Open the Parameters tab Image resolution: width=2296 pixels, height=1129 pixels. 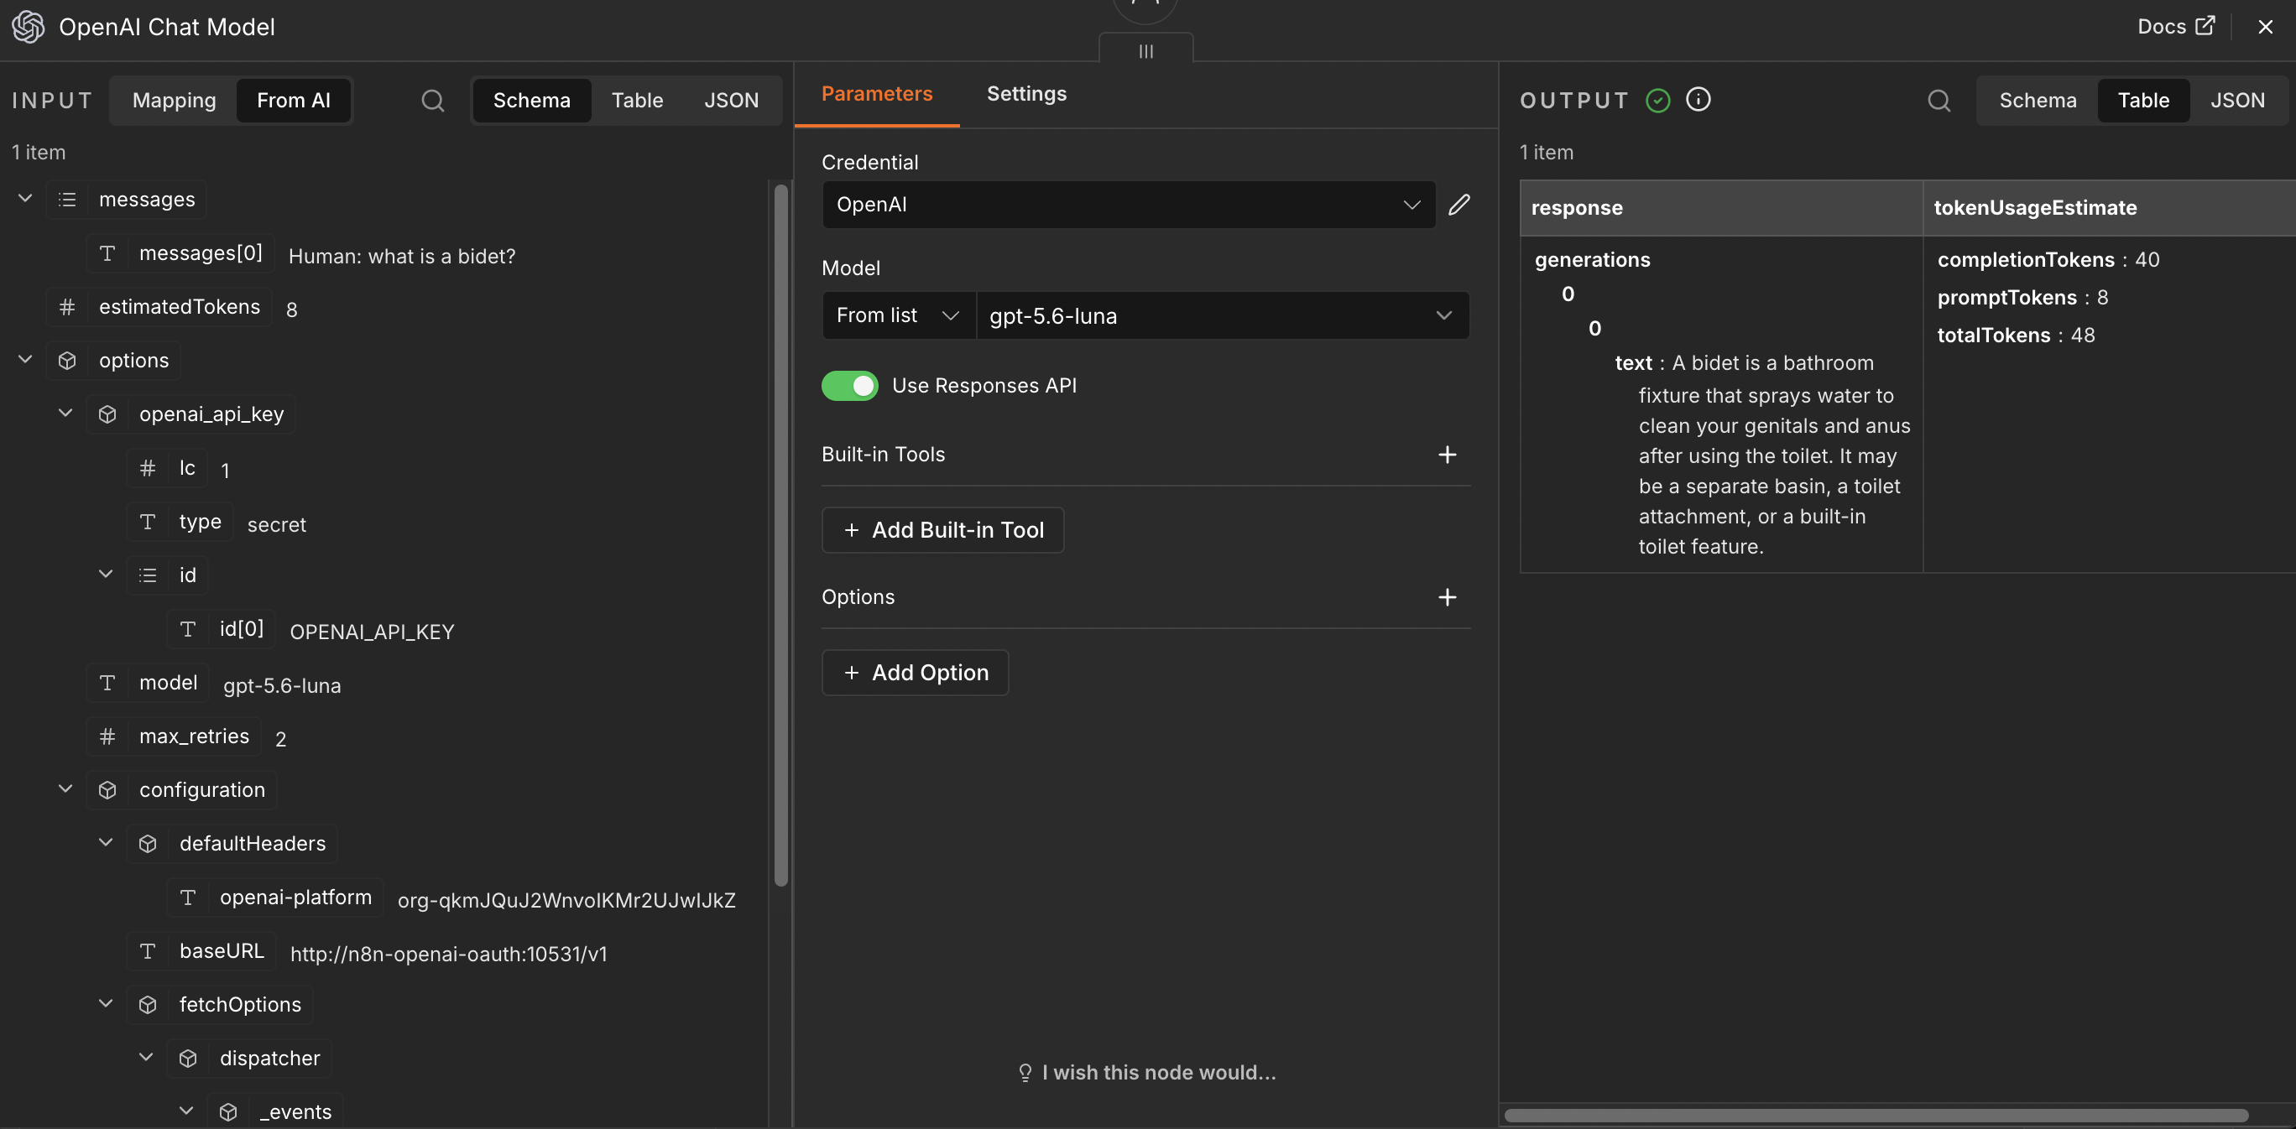click(x=876, y=94)
